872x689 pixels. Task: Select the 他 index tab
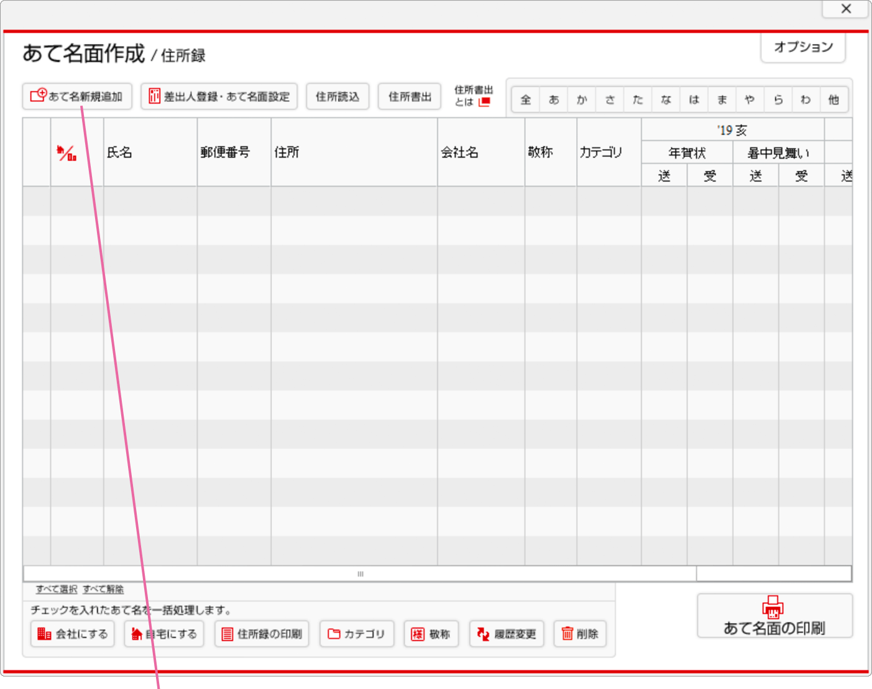834,99
